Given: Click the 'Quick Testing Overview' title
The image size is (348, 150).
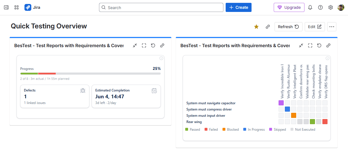Looking at the screenshot, I should tap(49, 26).
